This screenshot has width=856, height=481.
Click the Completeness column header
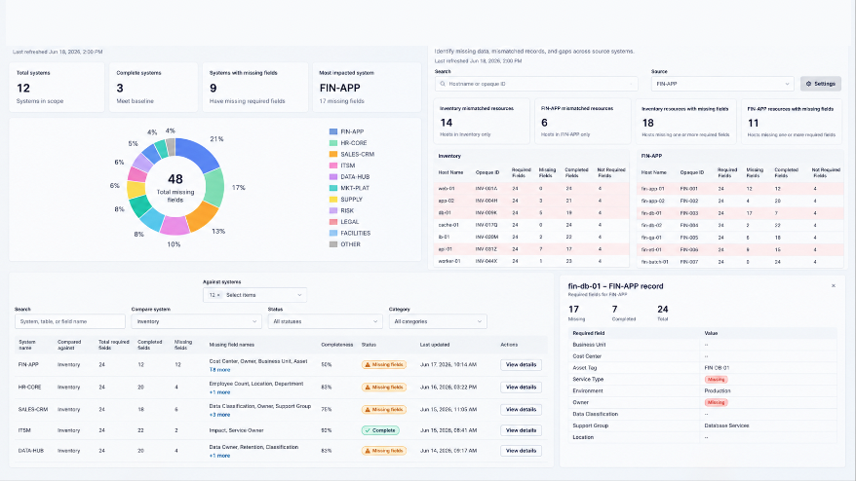point(336,345)
